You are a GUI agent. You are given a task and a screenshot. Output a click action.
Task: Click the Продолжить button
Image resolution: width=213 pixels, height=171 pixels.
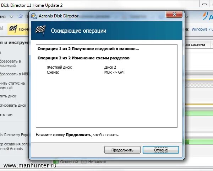(x=122, y=150)
